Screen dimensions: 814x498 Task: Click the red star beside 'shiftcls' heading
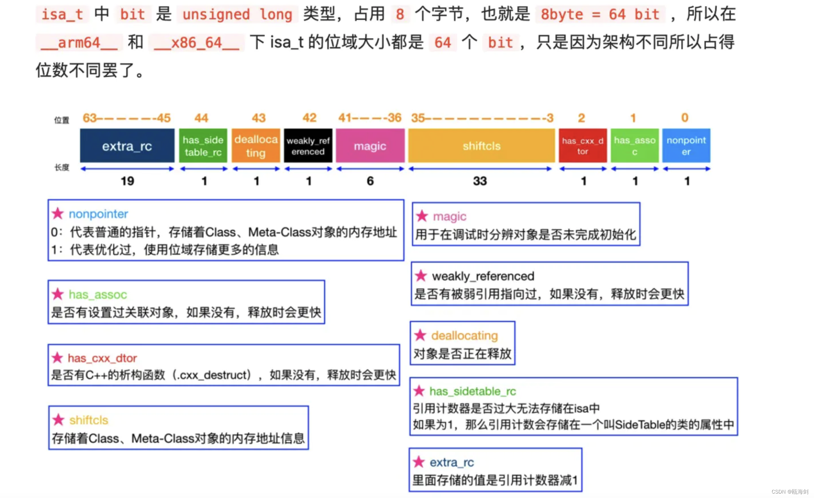(58, 420)
